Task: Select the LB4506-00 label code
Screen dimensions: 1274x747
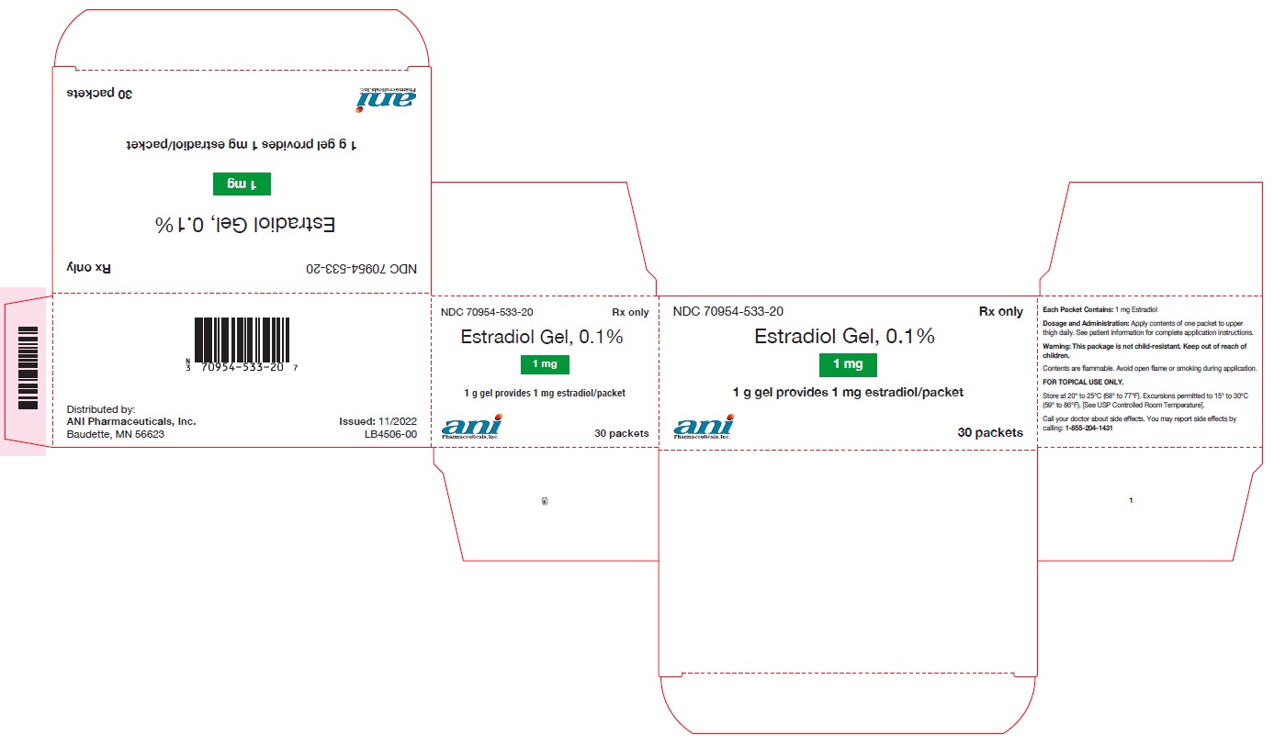Action: [x=390, y=434]
